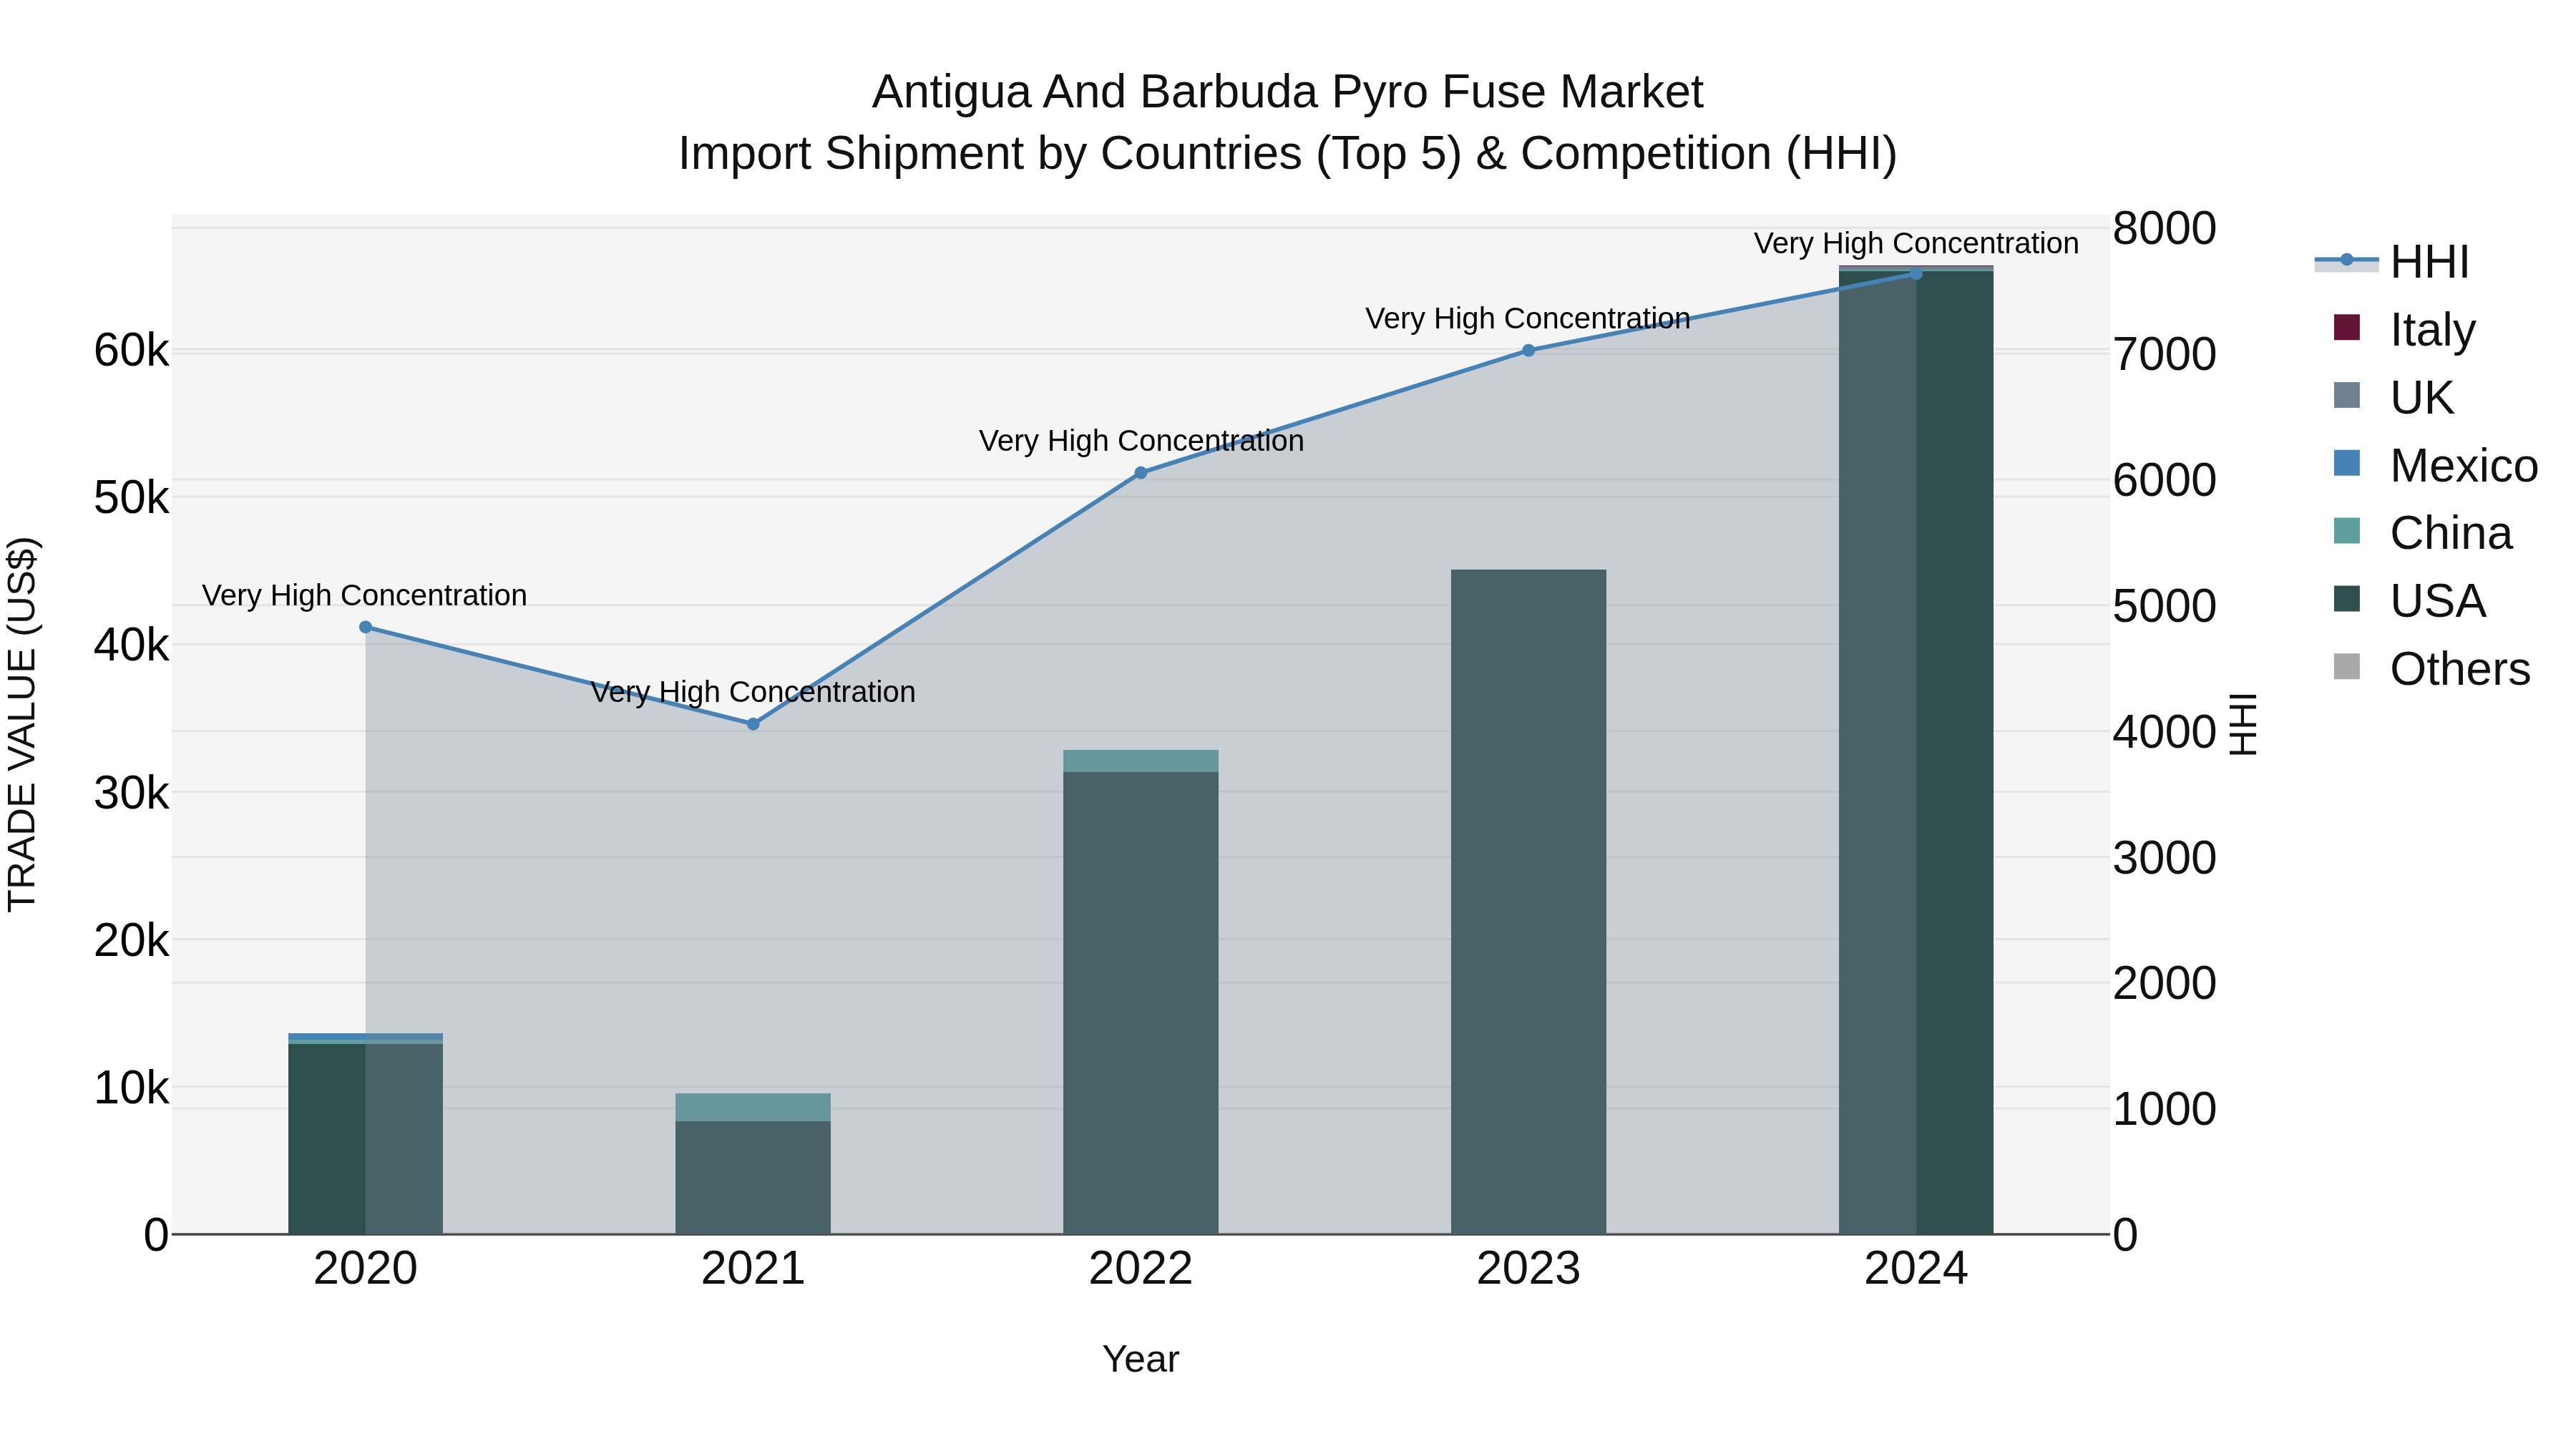Click the 2022 x-axis year label
The width and height of the screenshot is (2576, 1449).
coord(1141,1269)
